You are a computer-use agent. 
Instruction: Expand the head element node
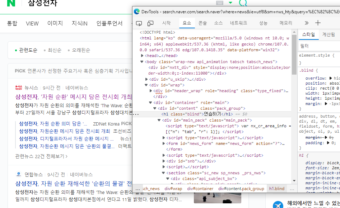point(142,56)
